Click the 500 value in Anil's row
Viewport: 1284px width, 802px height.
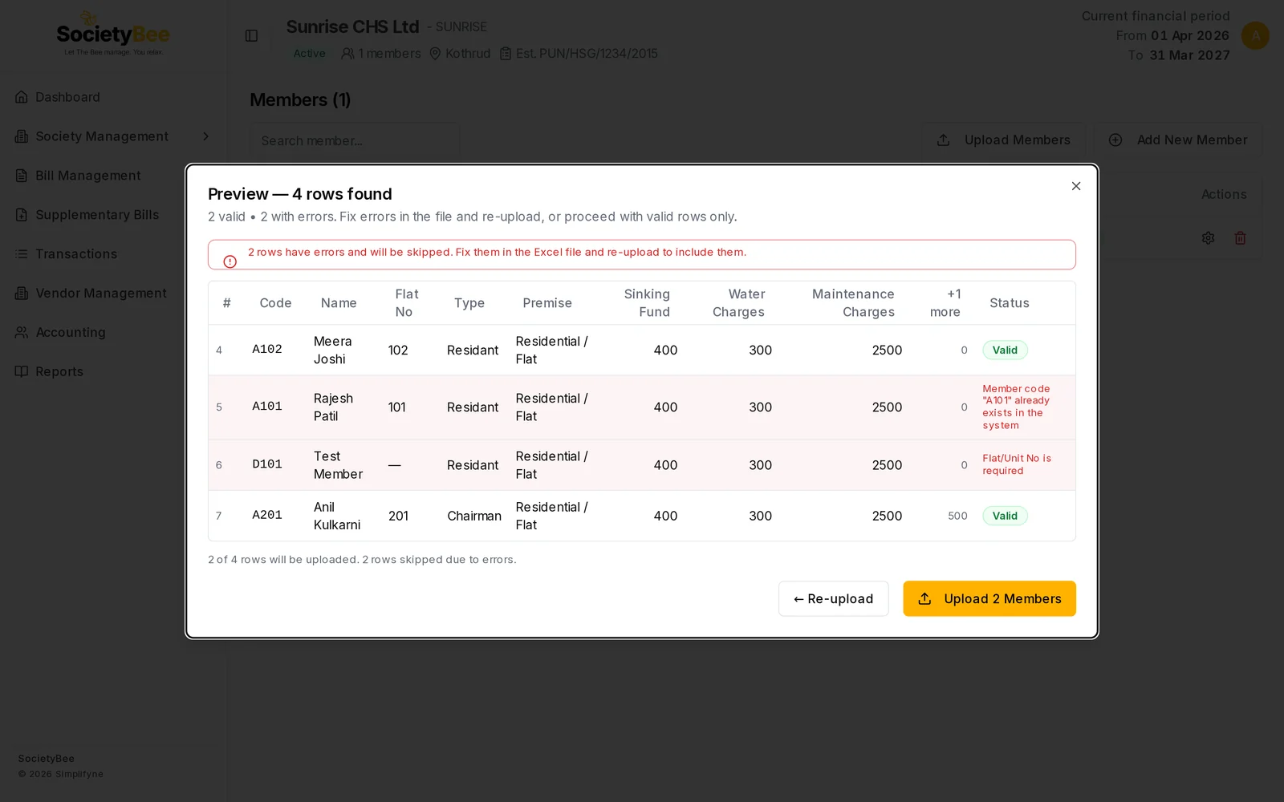(x=957, y=516)
